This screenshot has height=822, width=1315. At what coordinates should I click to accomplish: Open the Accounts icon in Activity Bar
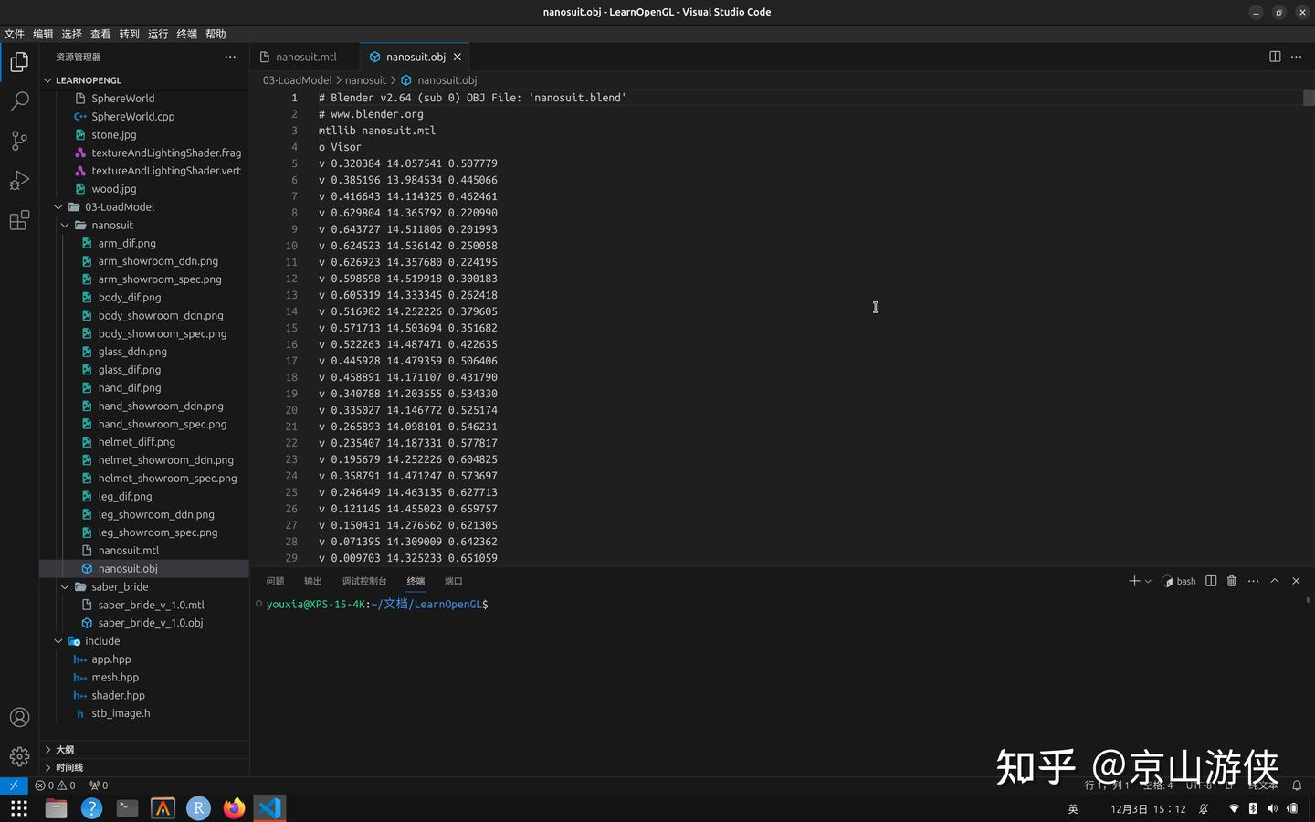(20, 718)
